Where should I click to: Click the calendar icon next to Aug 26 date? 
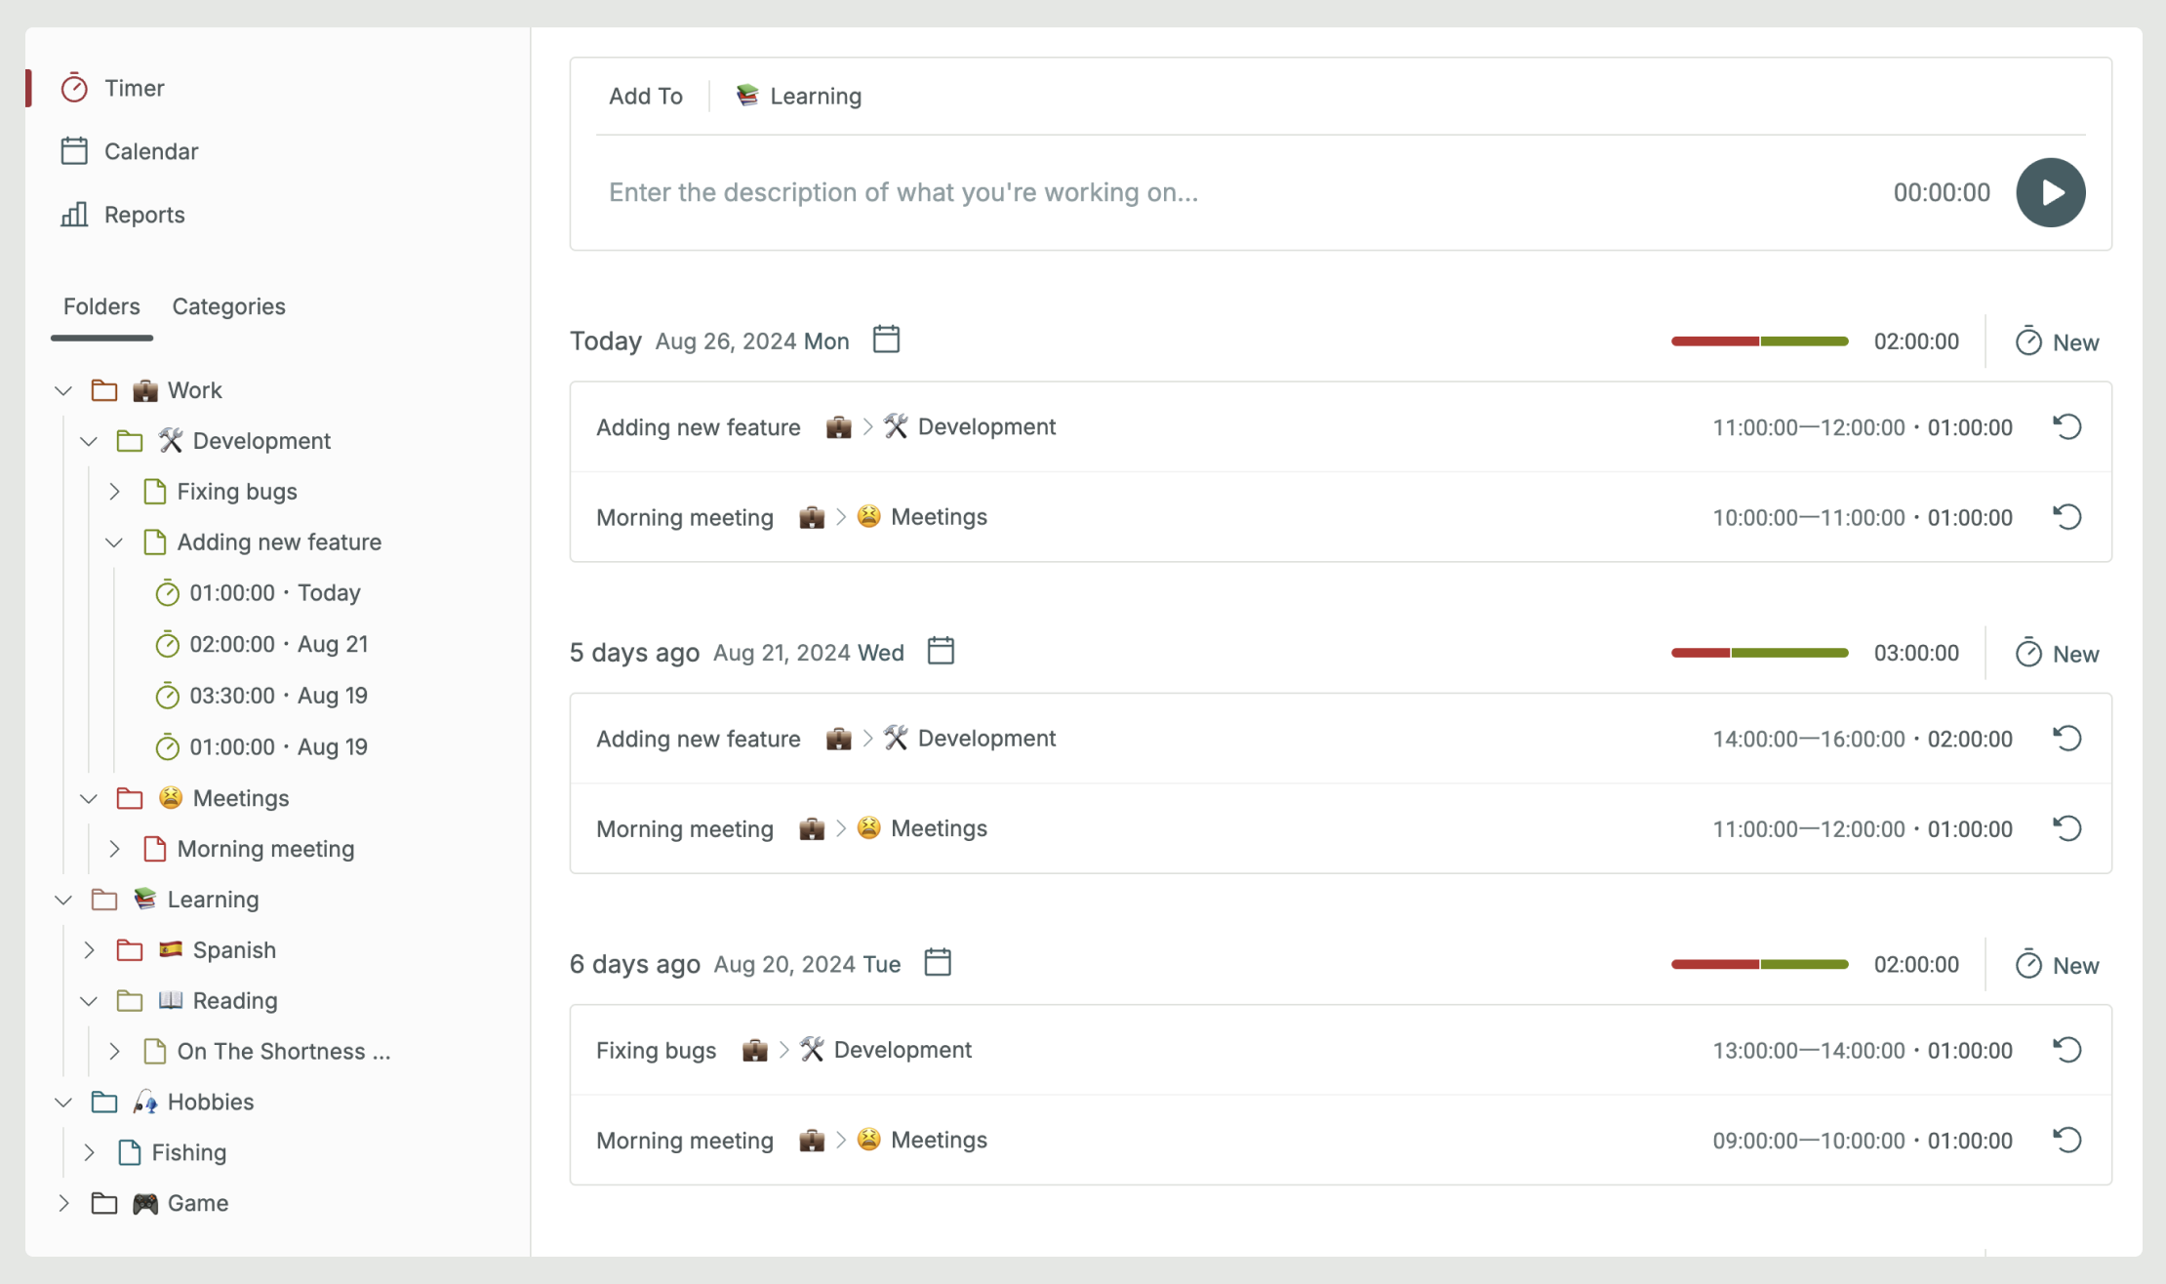pos(885,340)
